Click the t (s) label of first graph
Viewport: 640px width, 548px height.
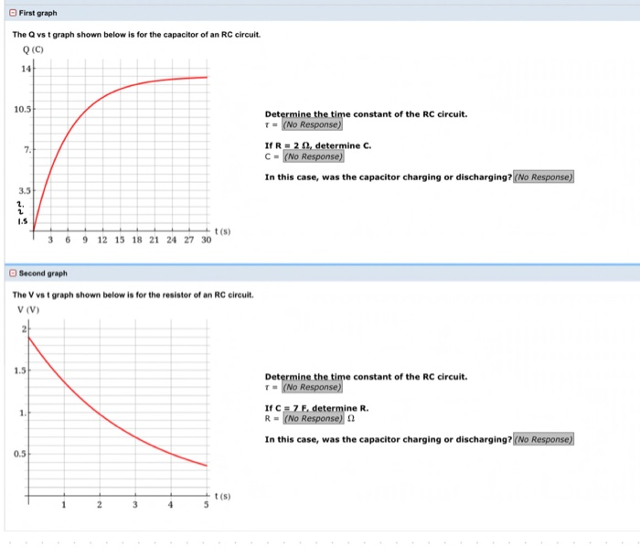(222, 231)
